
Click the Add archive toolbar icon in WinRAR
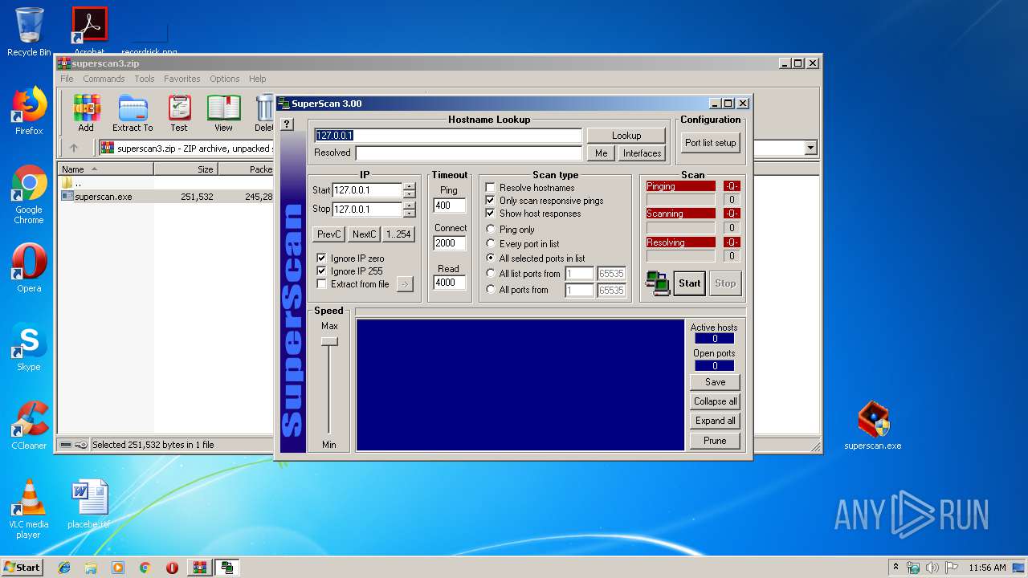[86, 112]
